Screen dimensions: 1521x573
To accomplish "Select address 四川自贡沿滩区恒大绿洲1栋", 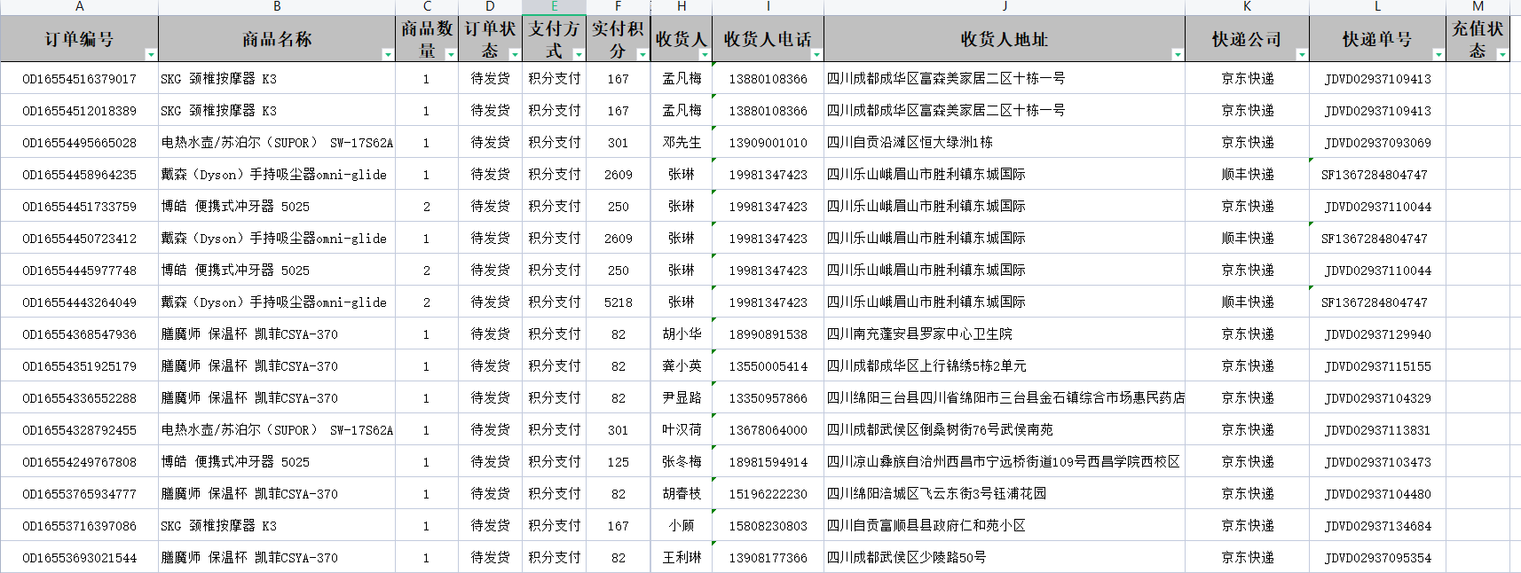I will pyautogui.click(x=910, y=143).
